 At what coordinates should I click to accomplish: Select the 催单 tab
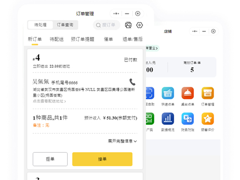tap(108, 39)
